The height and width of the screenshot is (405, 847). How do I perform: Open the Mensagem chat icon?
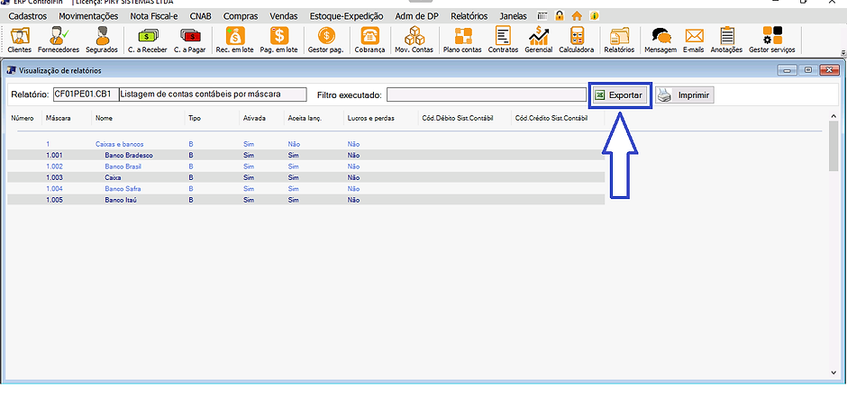tap(660, 40)
